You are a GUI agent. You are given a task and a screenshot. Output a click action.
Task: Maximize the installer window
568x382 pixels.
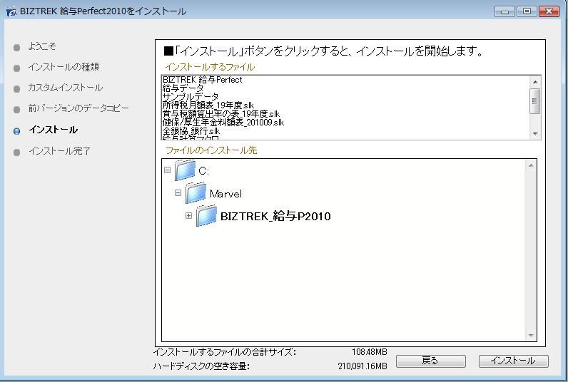[527, 11]
